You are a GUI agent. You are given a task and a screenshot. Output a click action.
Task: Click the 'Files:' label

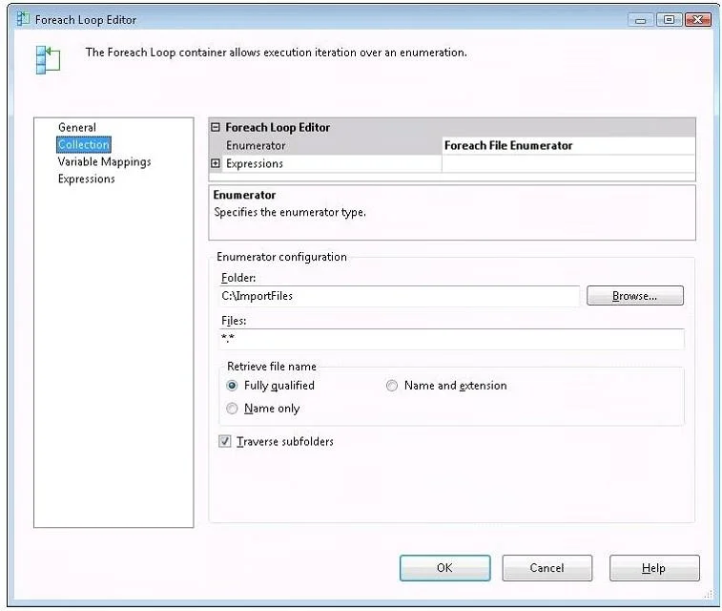point(234,321)
